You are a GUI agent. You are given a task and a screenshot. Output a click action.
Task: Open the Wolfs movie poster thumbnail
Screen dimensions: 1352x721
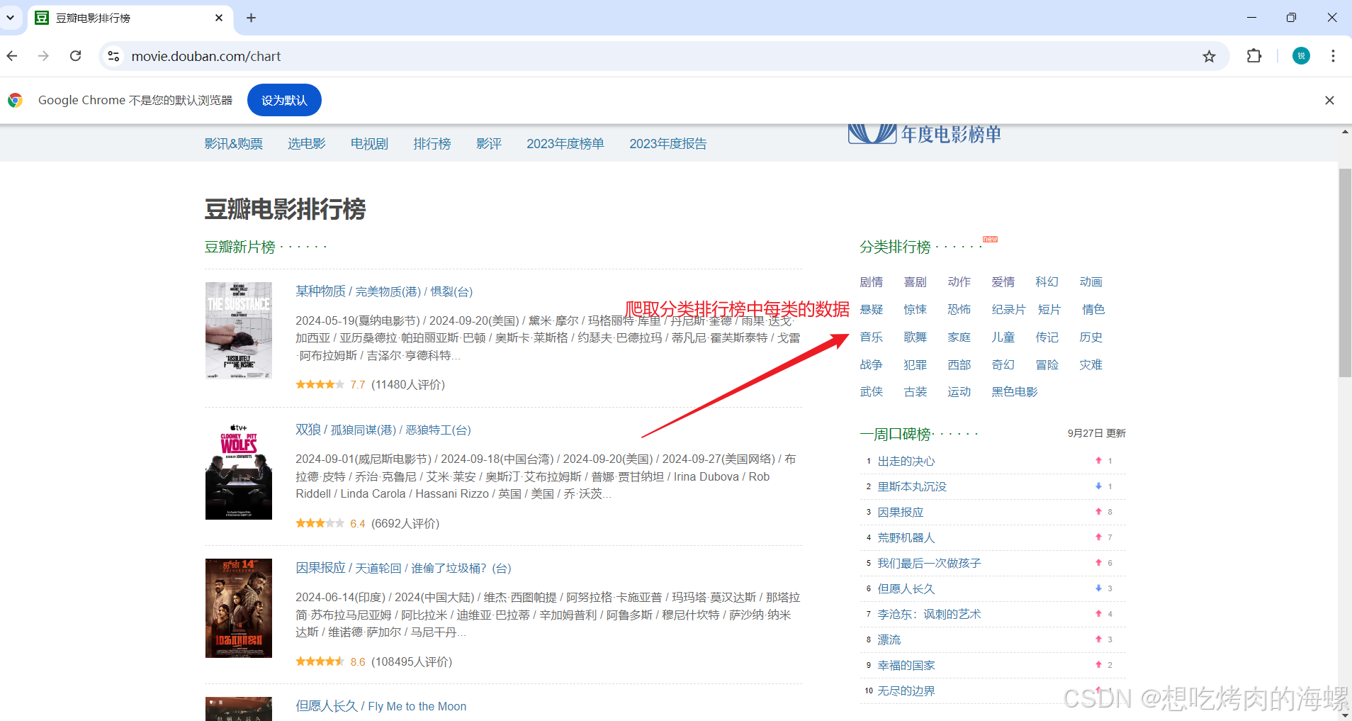click(x=239, y=471)
